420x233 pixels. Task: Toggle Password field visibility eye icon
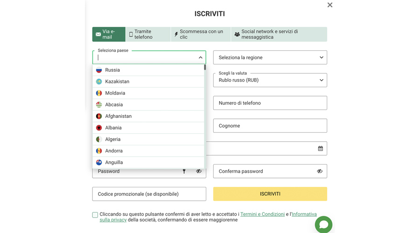(198, 171)
